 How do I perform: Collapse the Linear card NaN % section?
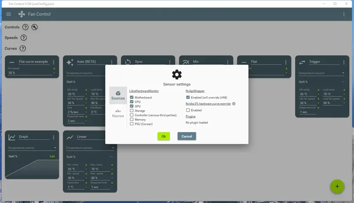[x=112, y=157]
